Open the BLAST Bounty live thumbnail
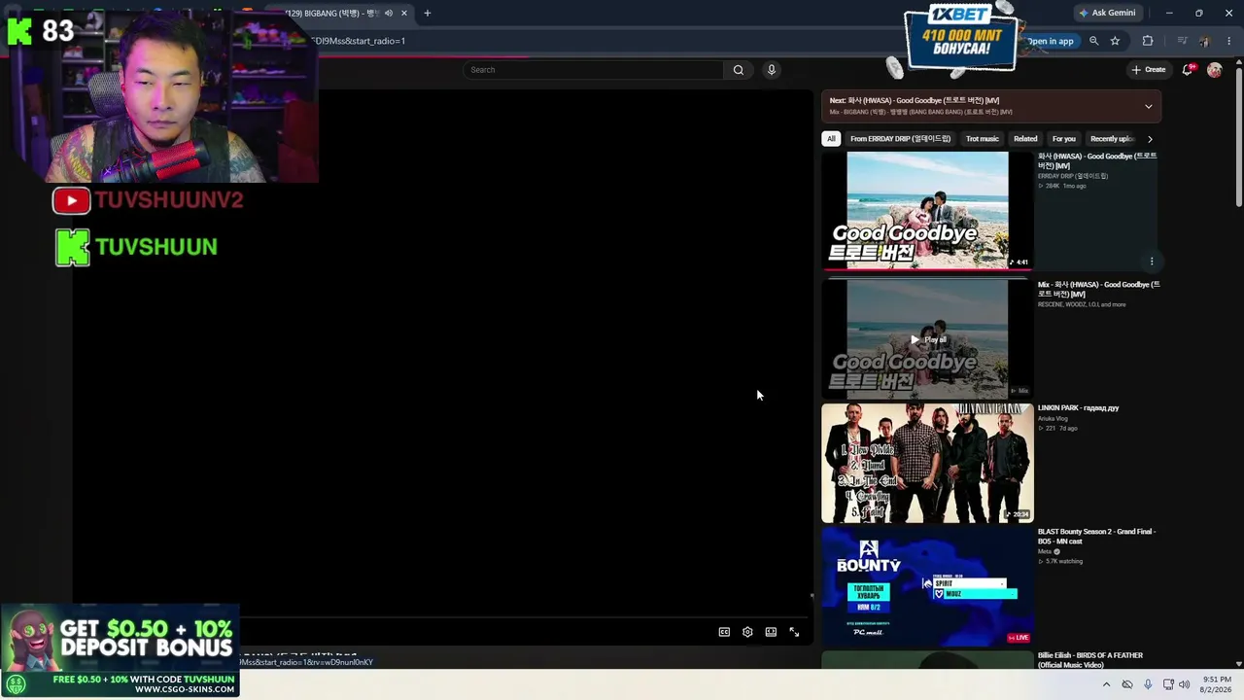 (x=927, y=586)
